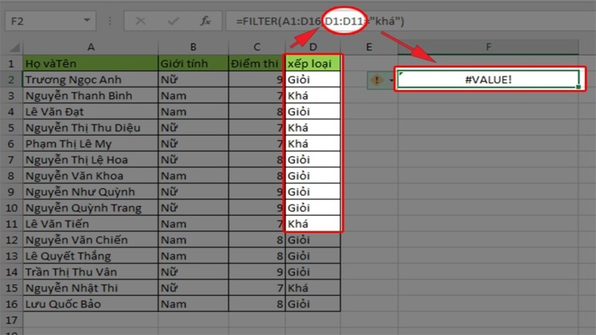Click score 9 in Trương Ngọc Anh row

257,80
